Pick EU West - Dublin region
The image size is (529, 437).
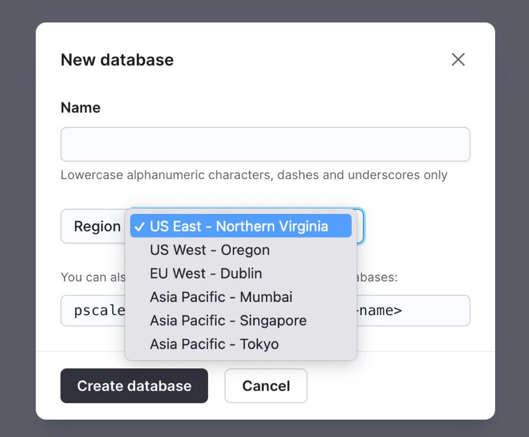[206, 273]
